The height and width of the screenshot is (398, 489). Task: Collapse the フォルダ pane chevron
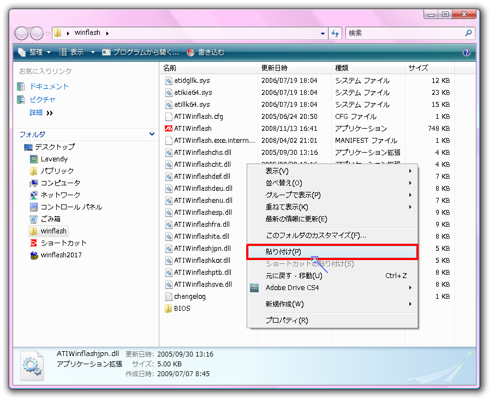pyautogui.click(x=152, y=134)
